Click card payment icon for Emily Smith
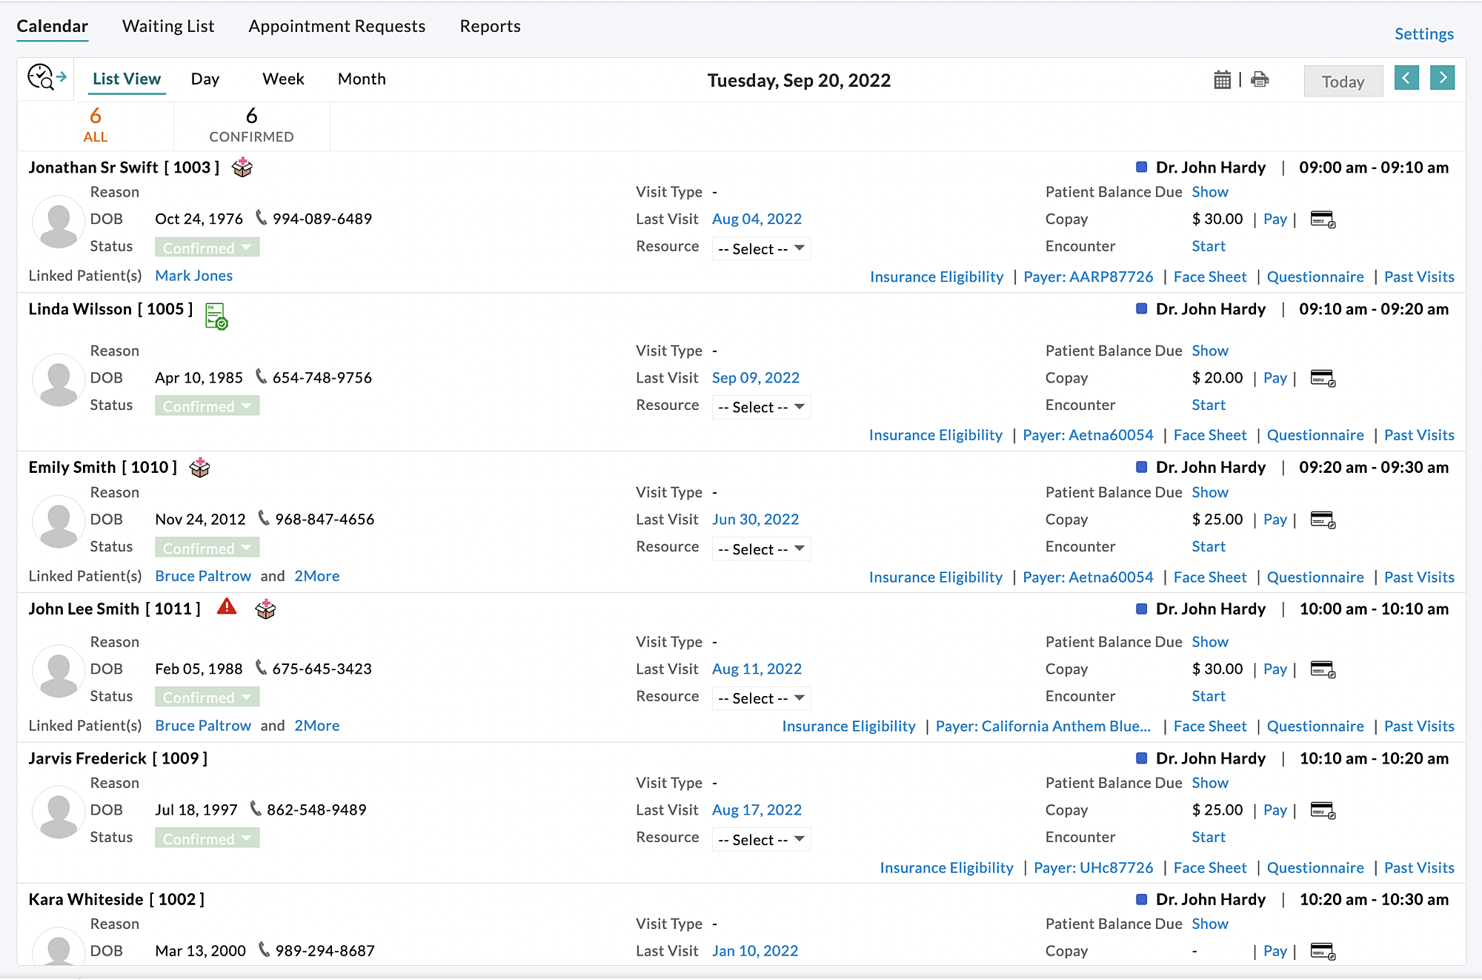The height and width of the screenshot is (980, 1482). [1323, 520]
